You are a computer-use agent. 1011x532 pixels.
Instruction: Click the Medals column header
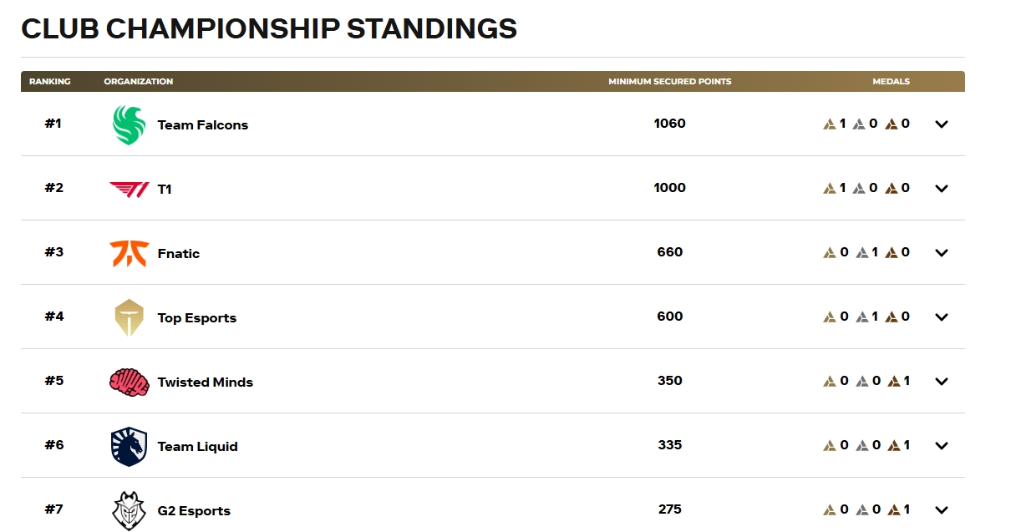(892, 82)
